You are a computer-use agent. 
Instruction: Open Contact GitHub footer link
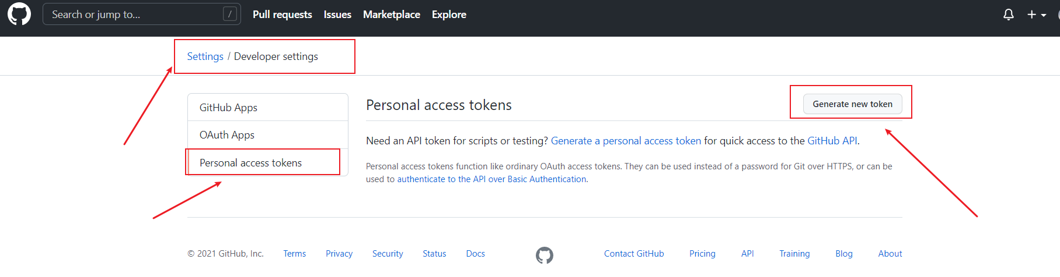click(x=634, y=254)
